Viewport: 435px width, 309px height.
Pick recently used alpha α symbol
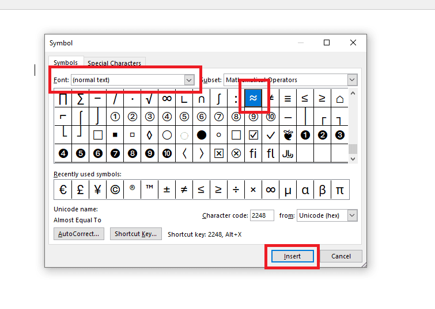pos(305,190)
